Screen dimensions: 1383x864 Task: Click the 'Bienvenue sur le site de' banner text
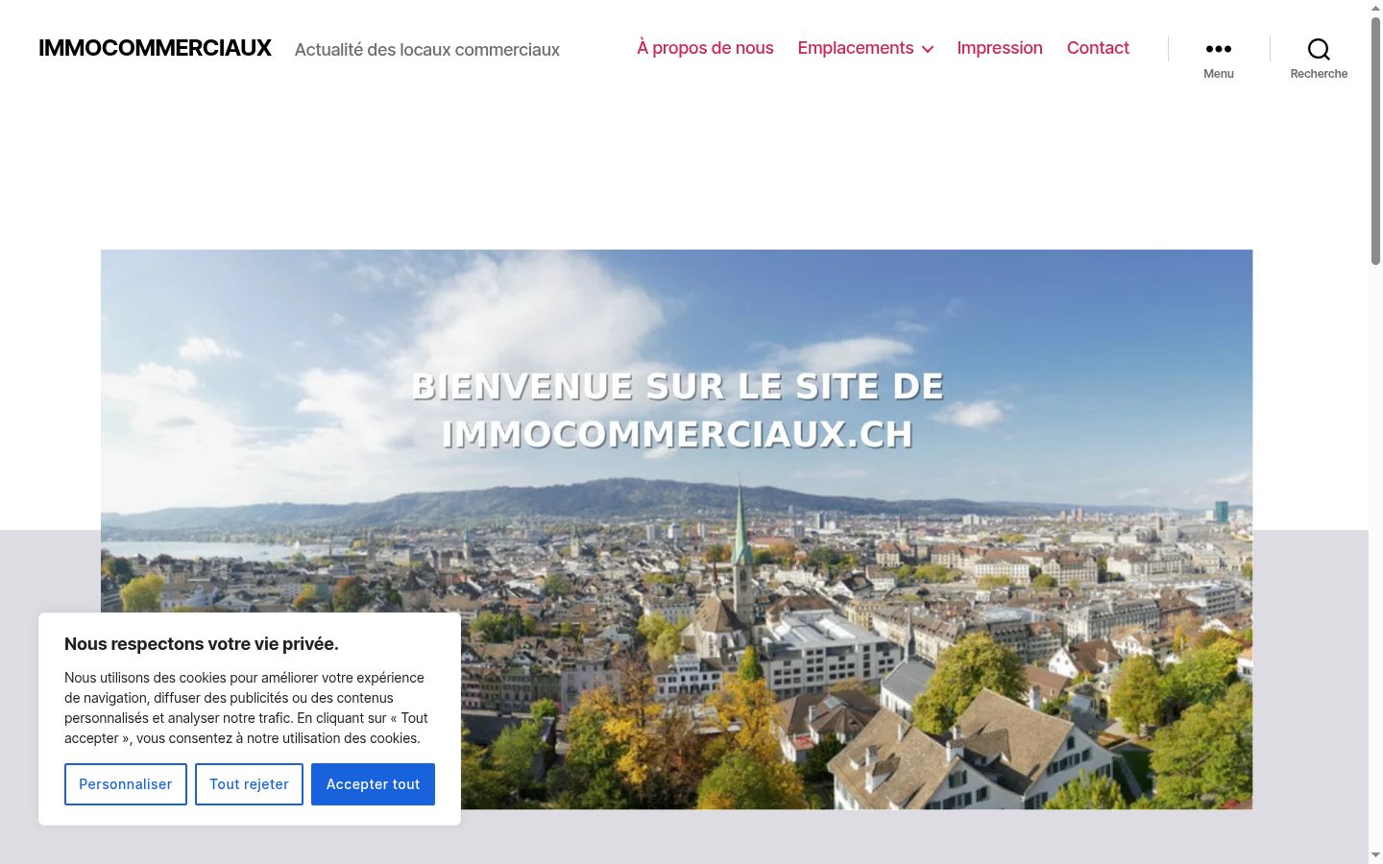(677, 387)
